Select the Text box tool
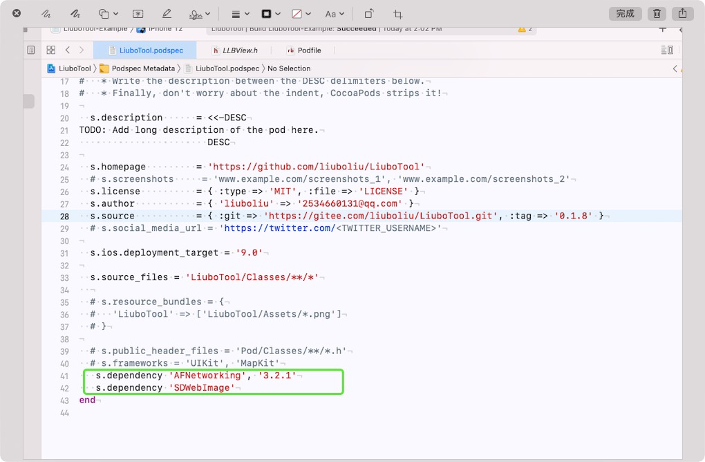The image size is (705, 462). pos(138,14)
